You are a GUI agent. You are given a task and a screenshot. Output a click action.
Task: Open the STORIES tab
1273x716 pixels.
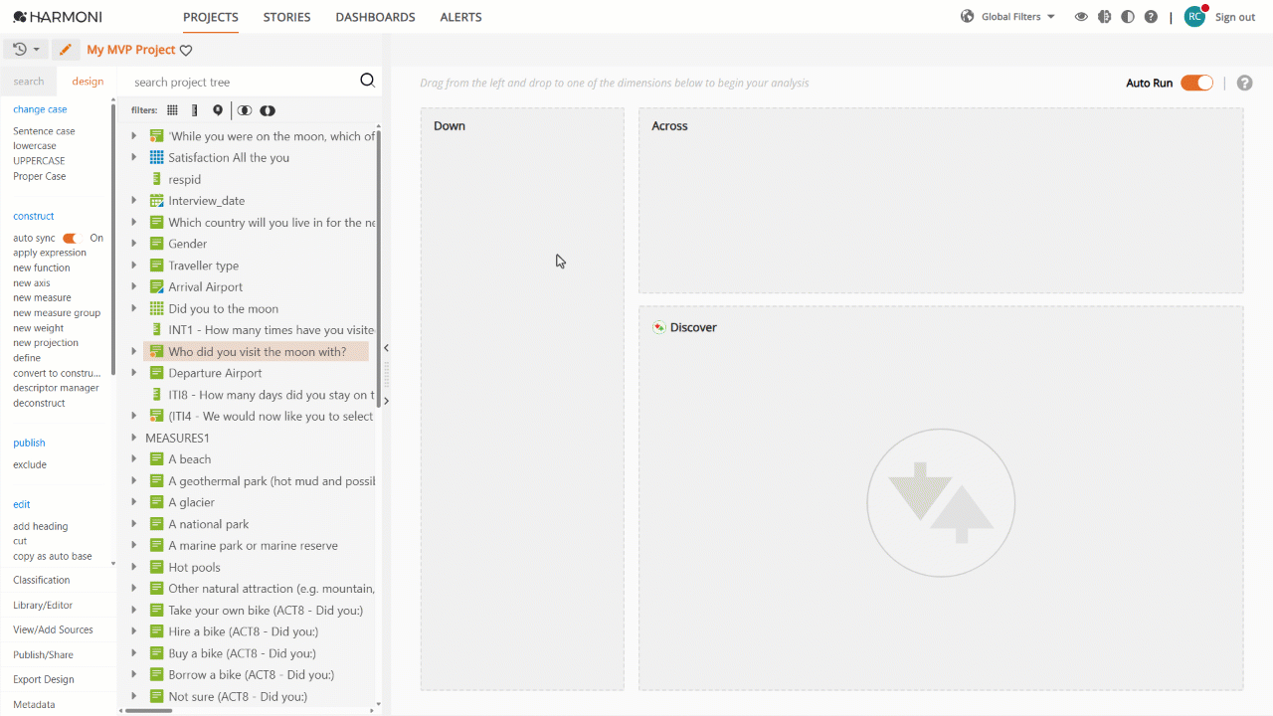(x=286, y=17)
